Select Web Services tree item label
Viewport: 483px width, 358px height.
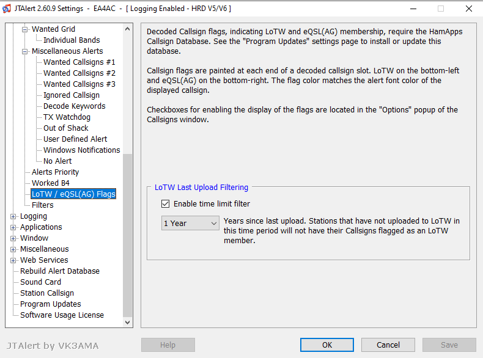(44, 260)
